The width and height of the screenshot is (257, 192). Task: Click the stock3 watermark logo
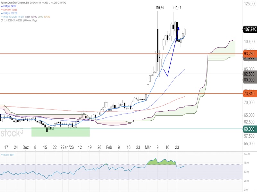click(x=12, y=133)
